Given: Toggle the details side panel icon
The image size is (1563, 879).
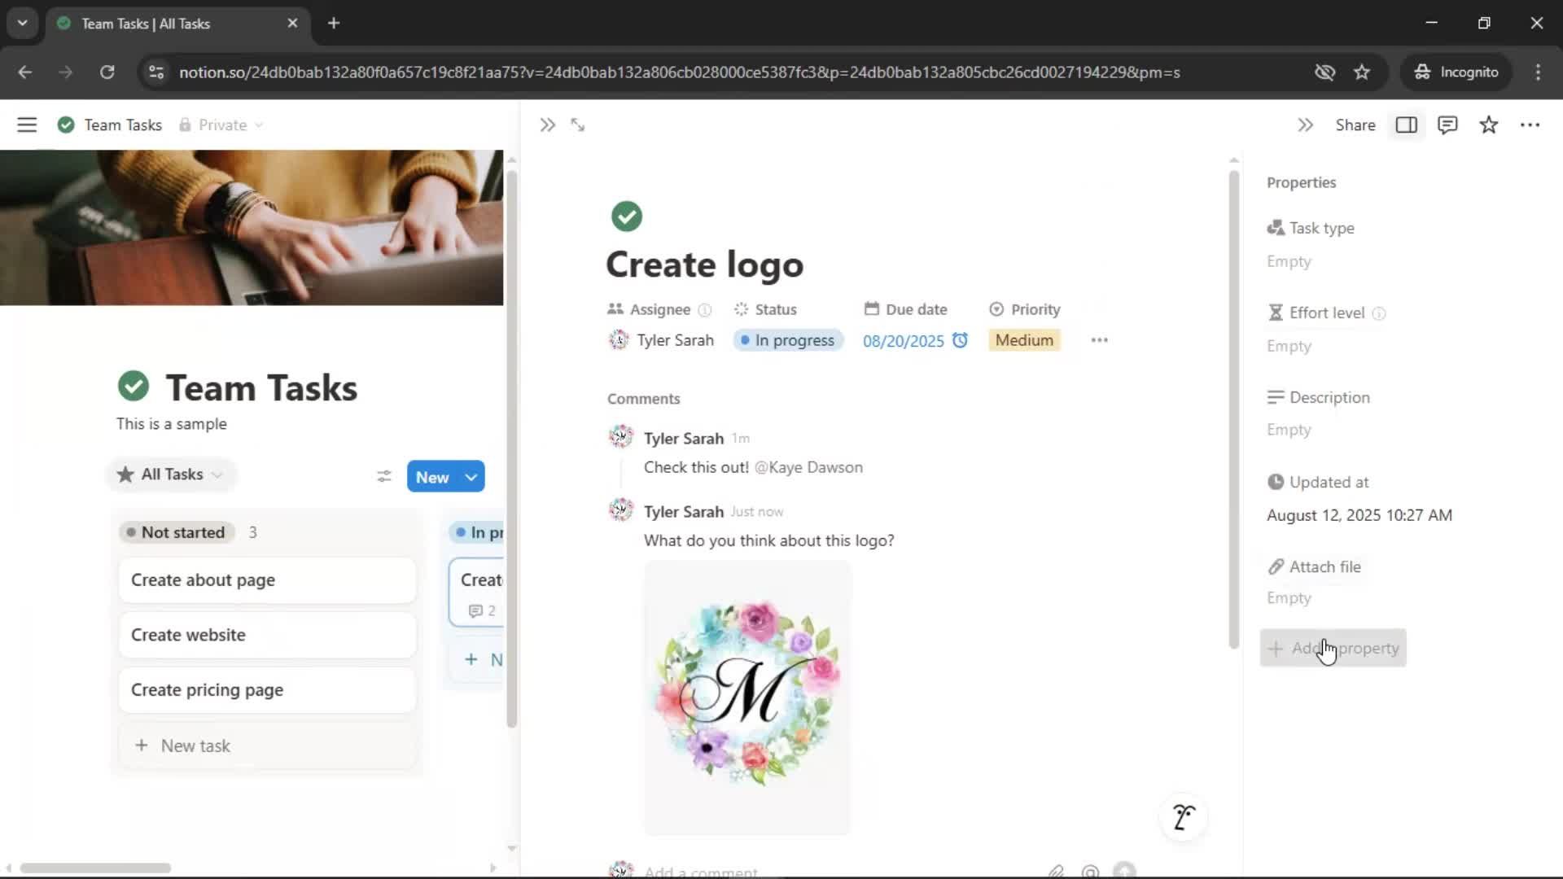Looking at the screenshot, I should [1407, 125].
